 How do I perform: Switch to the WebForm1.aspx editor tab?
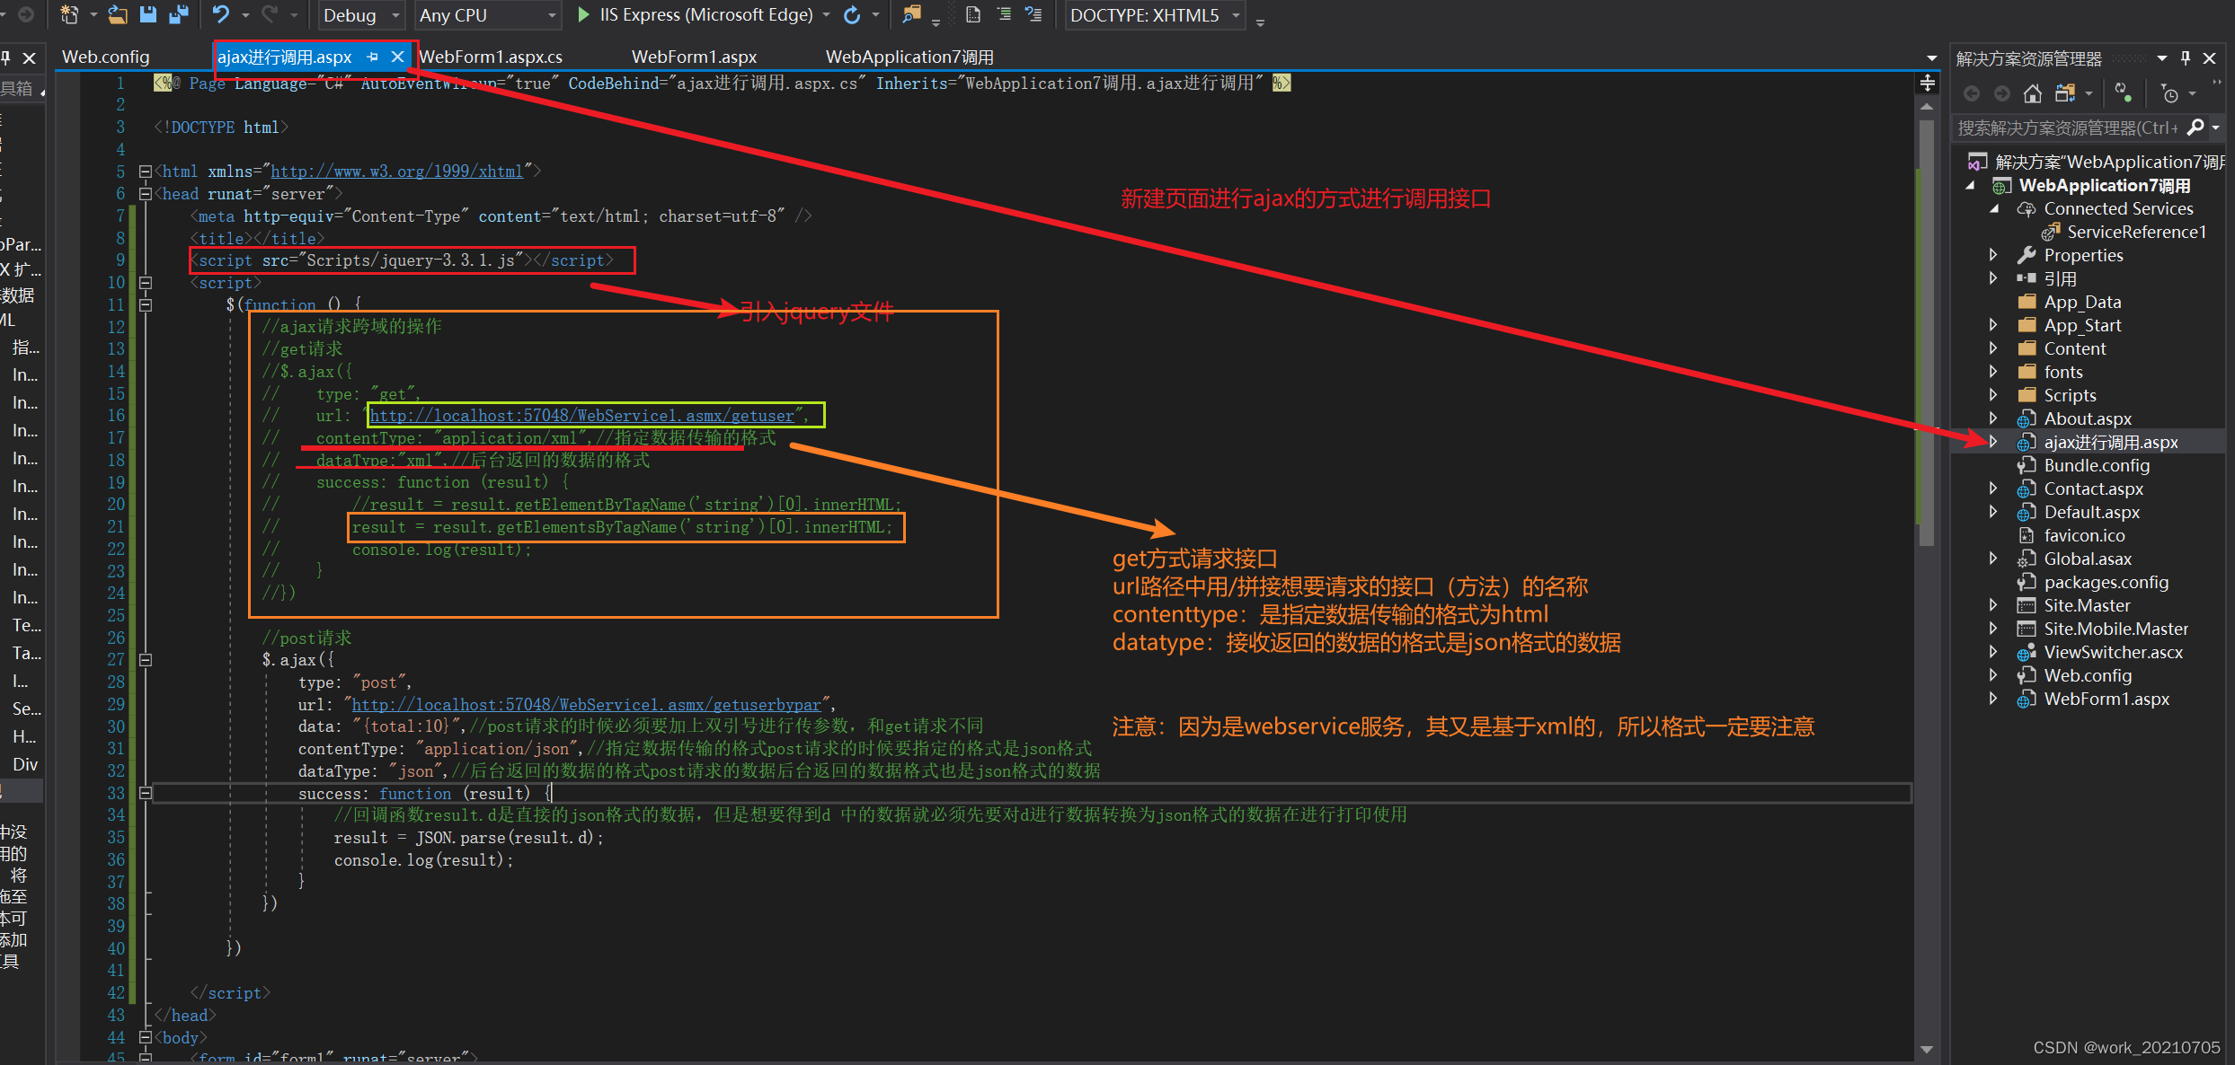click(x=695, y=57)
